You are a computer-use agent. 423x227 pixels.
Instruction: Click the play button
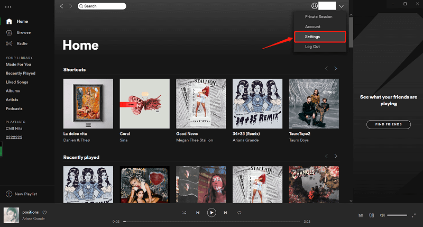[212, 213]
